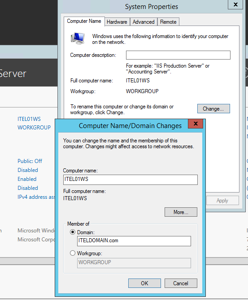
Task: Confirm domain changes with OK
Action: click(144, 283)
